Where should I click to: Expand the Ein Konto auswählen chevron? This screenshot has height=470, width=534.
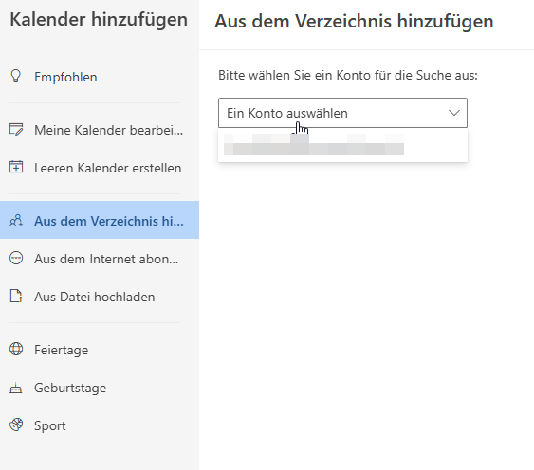coord(454,113)
